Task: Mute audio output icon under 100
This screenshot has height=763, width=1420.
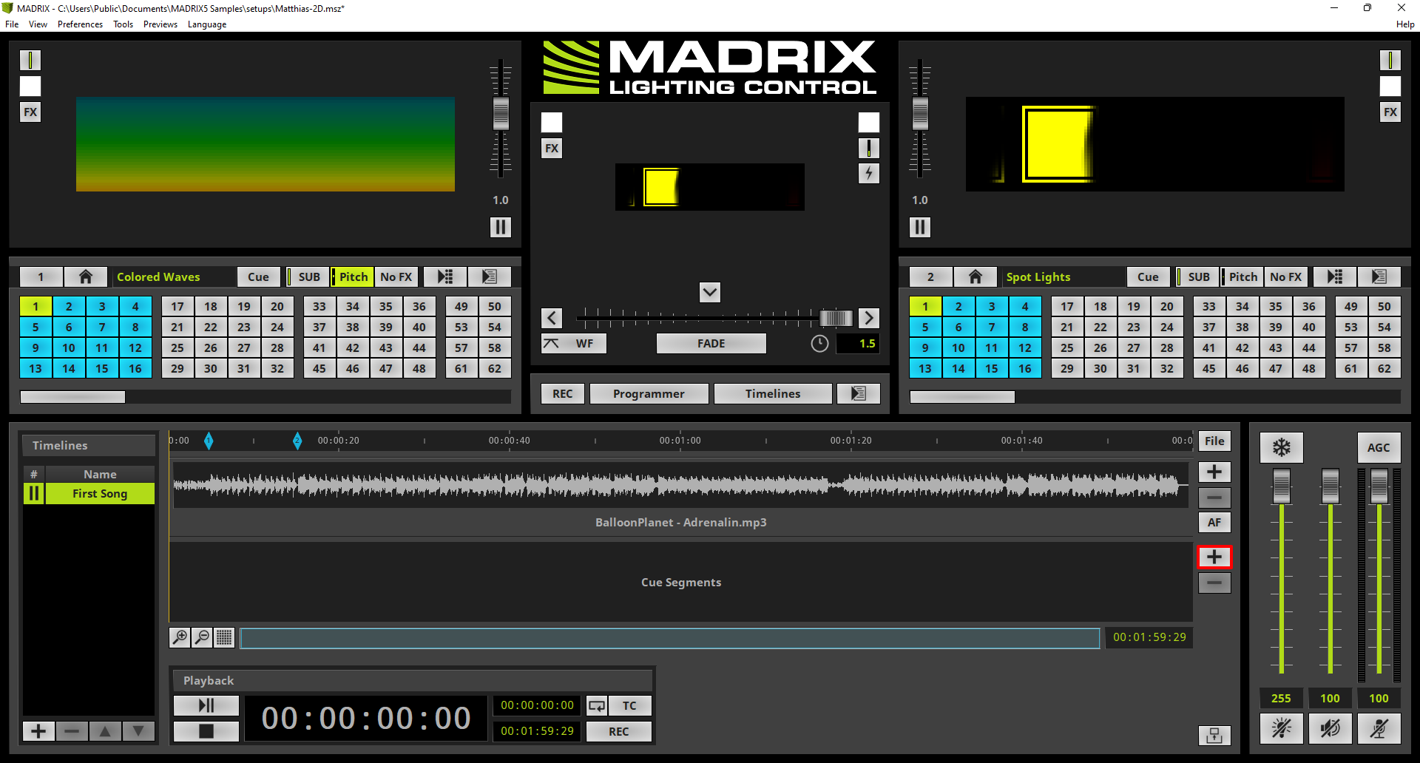Action: pos(1330,728)
